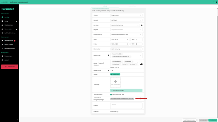This screenshot has height=122, width=218.
Task: Choose alternativen Belegempfänger wählen button
Action: pyautogui.click(x=122, y=99)
